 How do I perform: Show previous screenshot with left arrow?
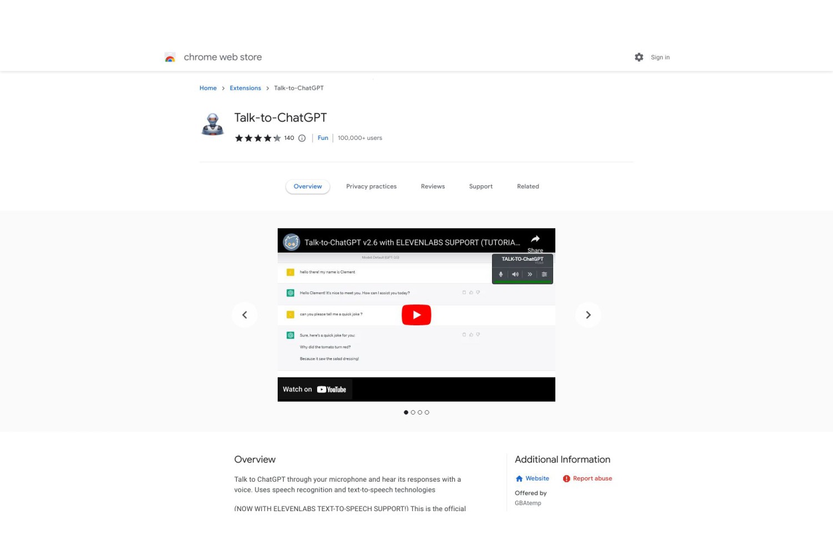coord(245,315)
